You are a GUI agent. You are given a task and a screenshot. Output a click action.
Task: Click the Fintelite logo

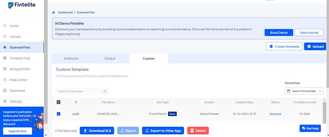click(x=22, y=5)
